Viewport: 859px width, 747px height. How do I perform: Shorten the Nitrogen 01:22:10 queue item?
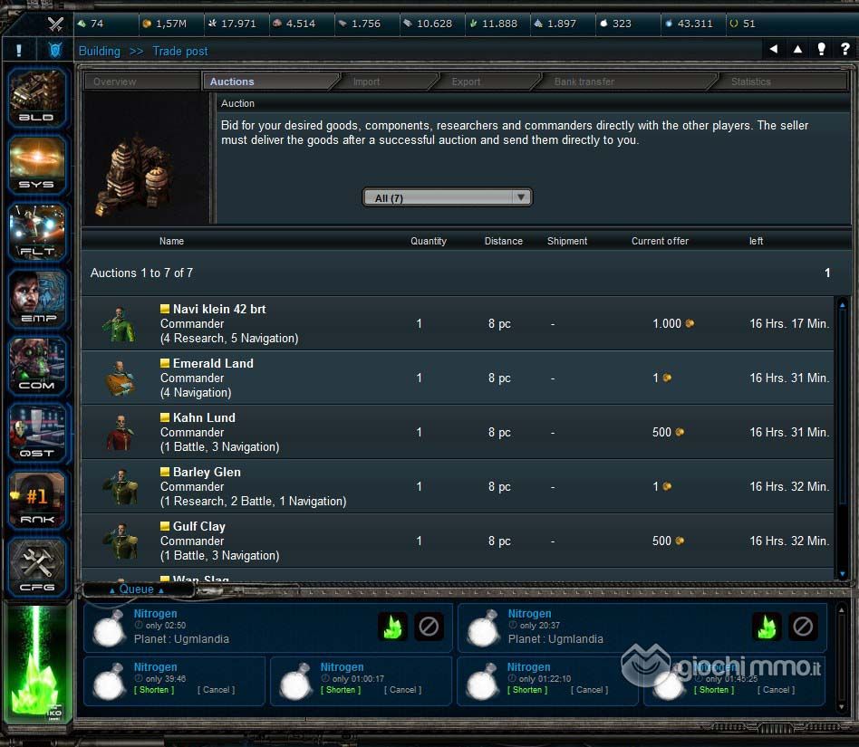(527, 690)
